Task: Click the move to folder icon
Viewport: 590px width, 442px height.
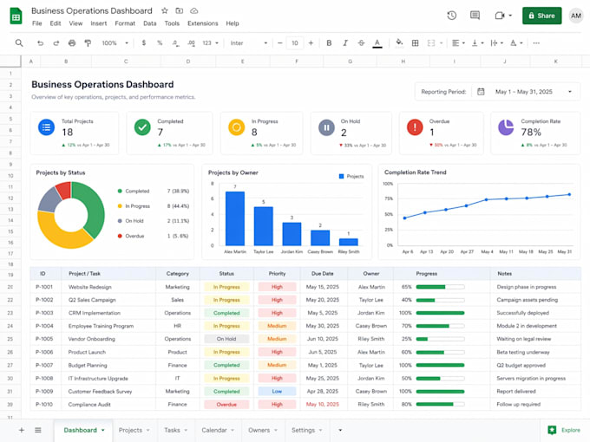Action: click(x=180, y=10)
